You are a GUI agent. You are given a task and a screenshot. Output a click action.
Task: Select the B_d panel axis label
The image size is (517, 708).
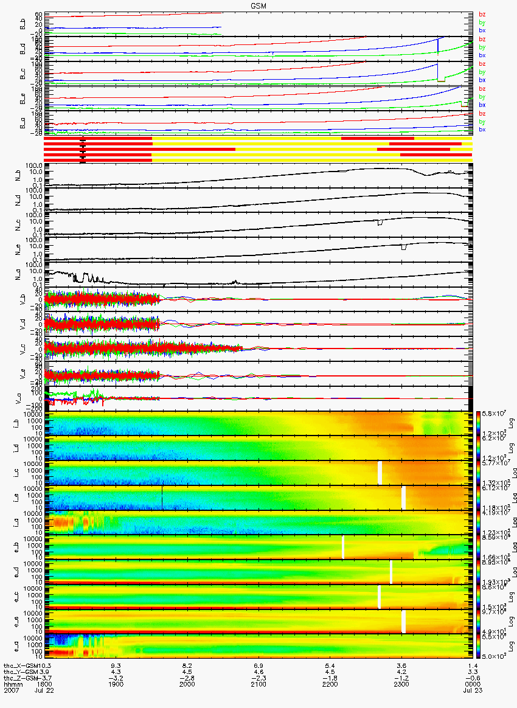coord(23,49)
